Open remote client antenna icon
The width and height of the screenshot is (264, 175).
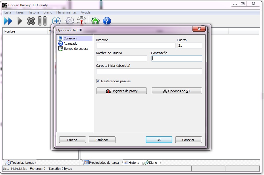pos(82,21)
